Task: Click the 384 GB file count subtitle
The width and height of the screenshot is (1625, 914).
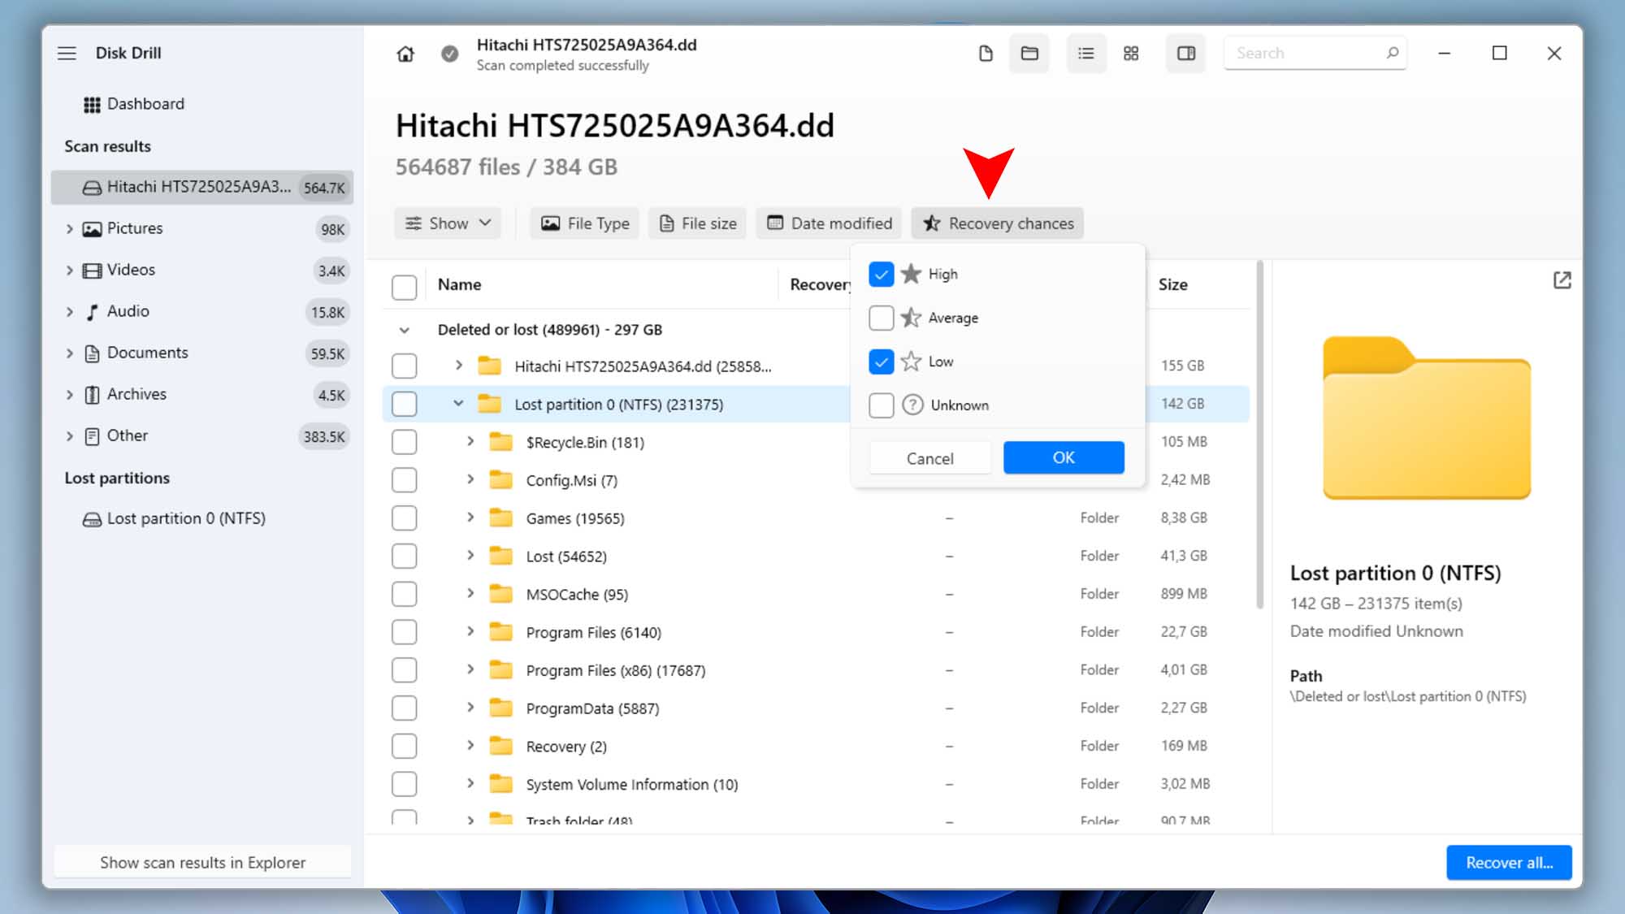Action: tap(506, 167)
